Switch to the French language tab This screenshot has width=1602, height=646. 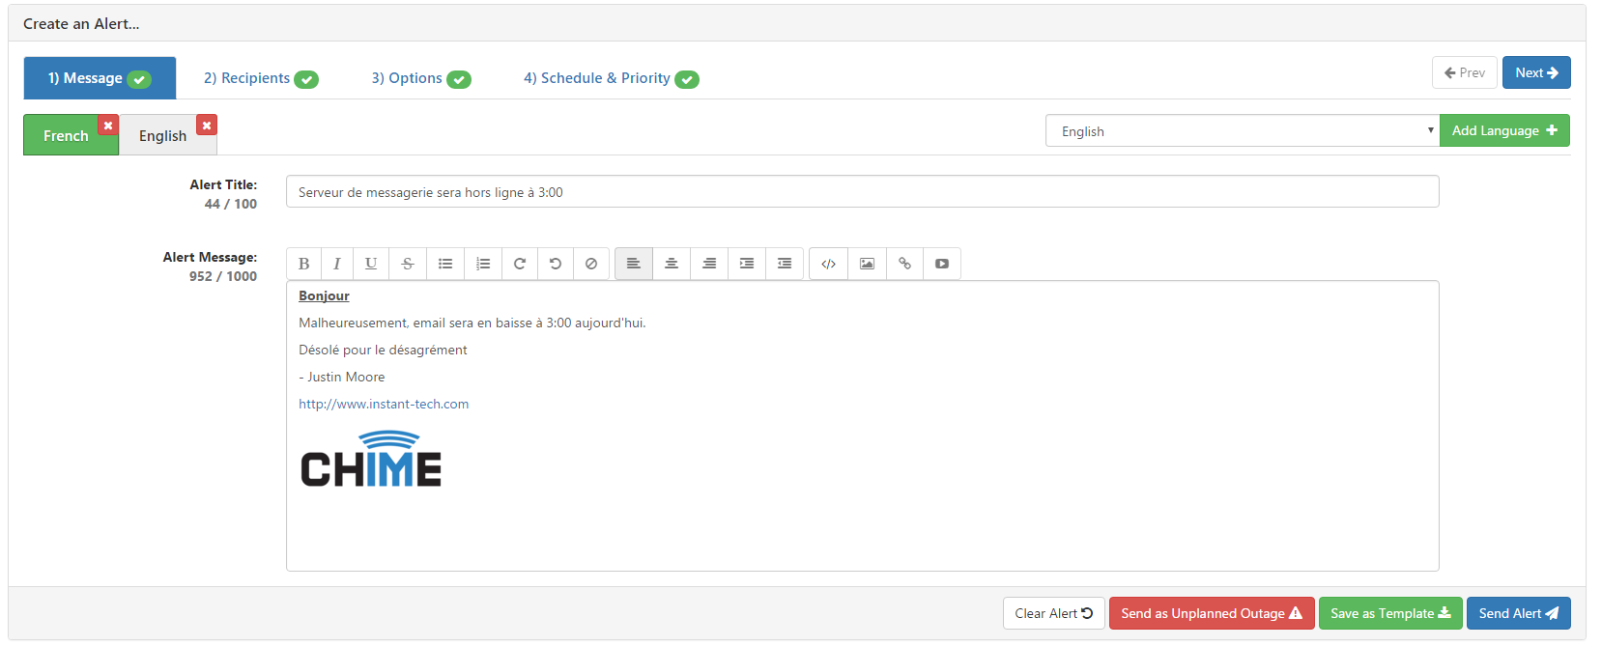[x=66, y=136]
